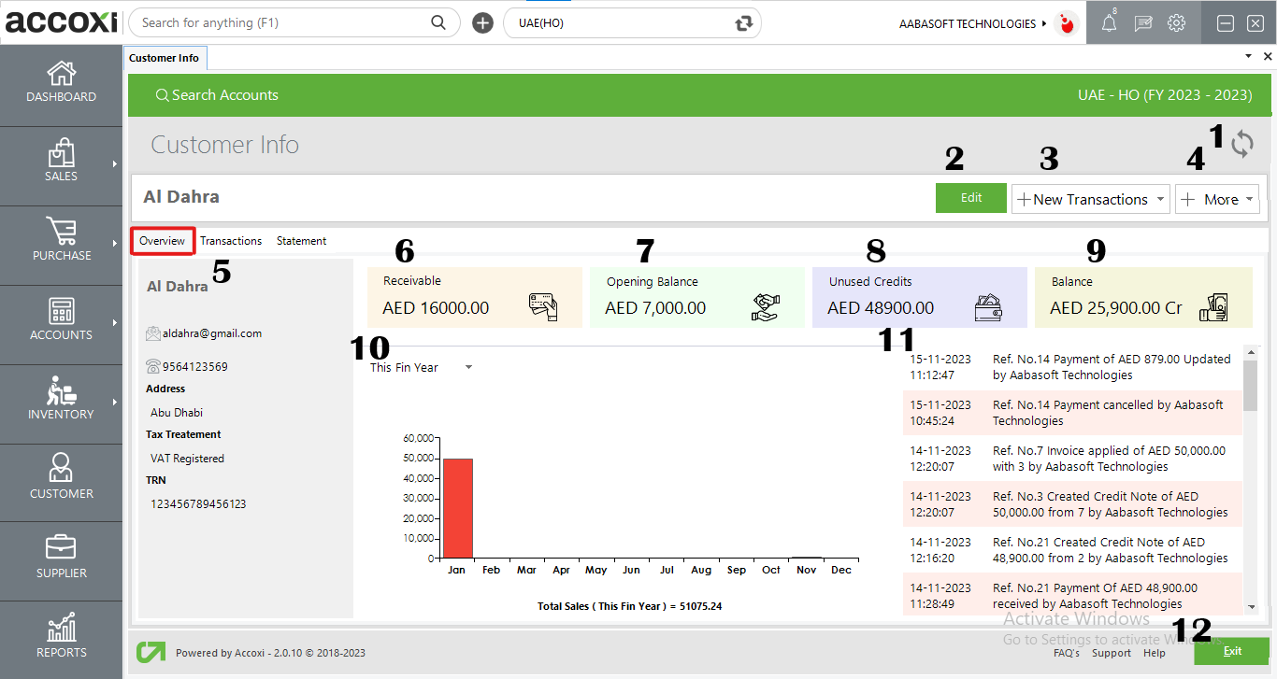Open the More options dropdown
The height and width of the screenshot is (679, 1277).
pyautogui.click(x=1217, y=199)
